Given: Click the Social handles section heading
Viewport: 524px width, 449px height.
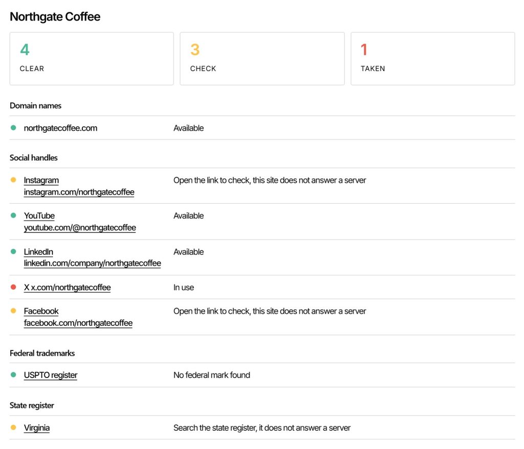Looking at the screenshot, I should coord(33,158).
